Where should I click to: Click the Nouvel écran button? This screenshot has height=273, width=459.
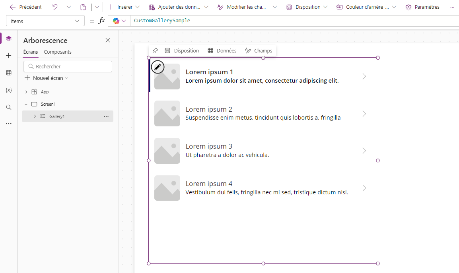coord(46,78)
